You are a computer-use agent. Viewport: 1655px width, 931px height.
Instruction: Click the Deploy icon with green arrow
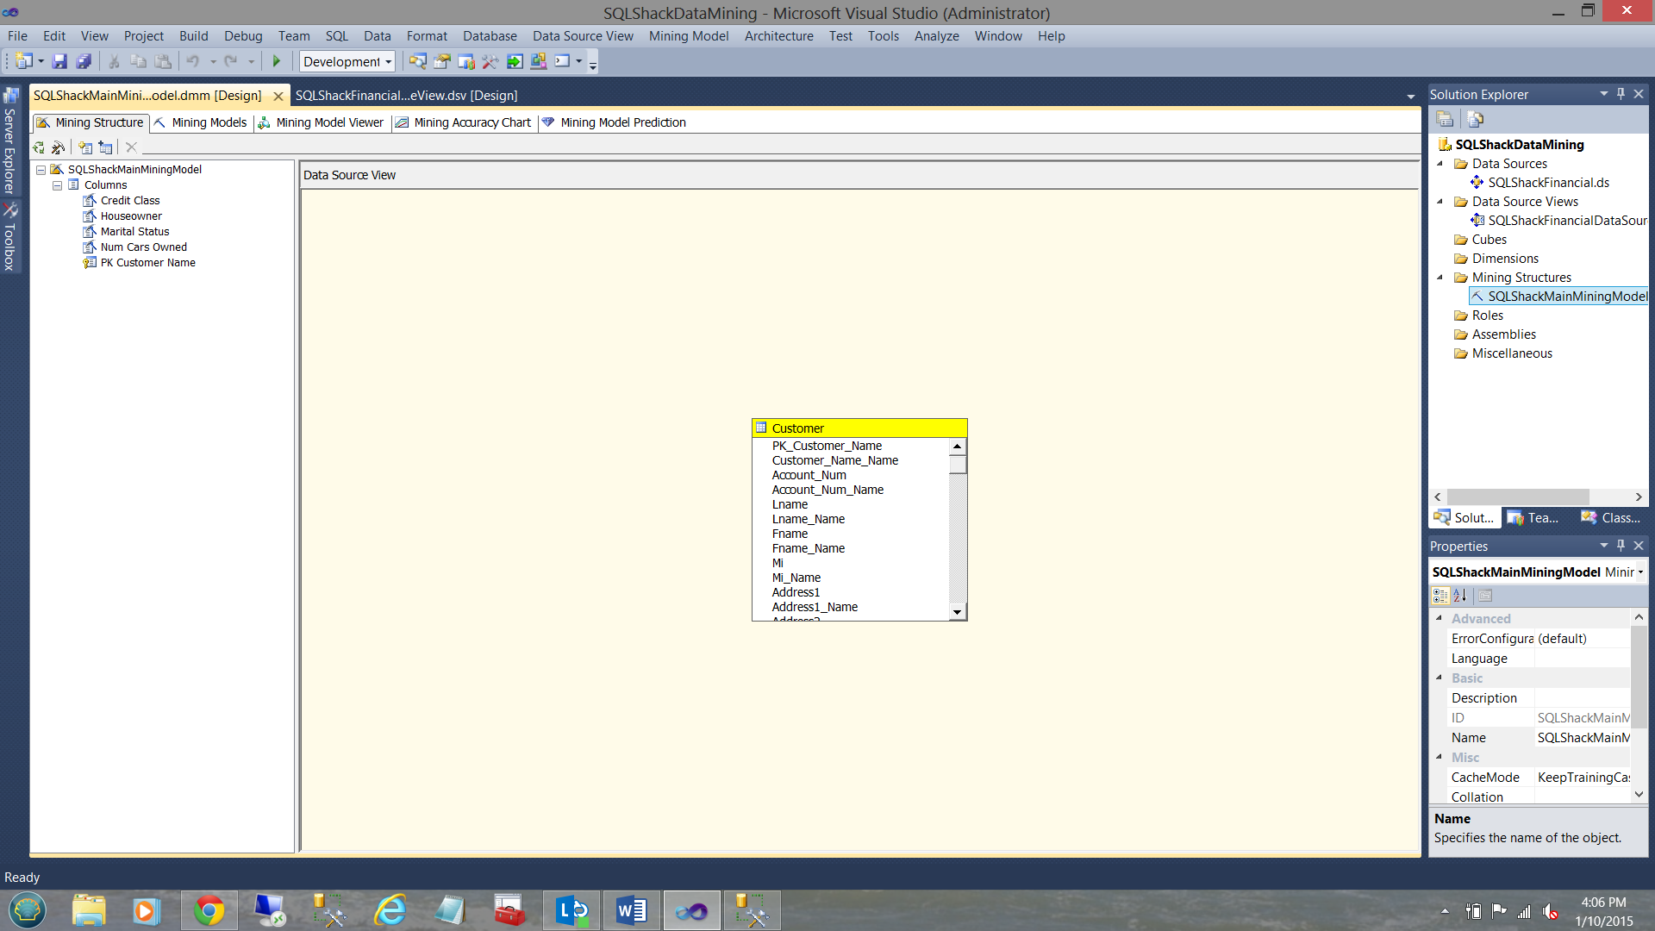click(x=515, y=61)
